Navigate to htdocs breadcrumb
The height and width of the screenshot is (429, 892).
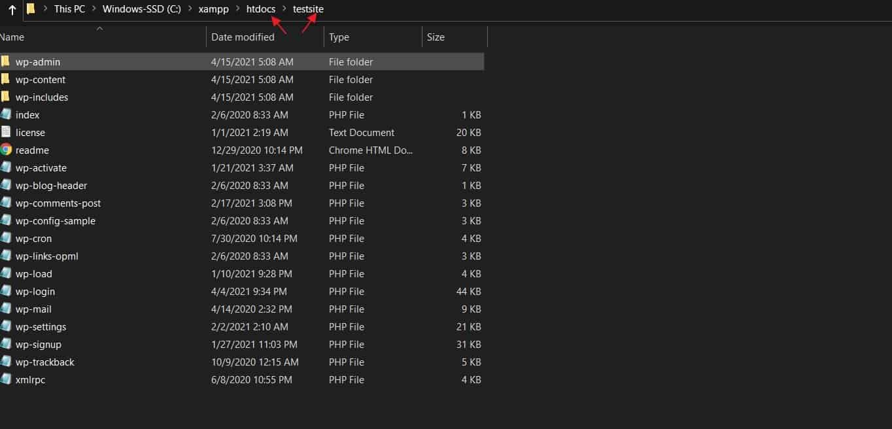click(x=261, y=9)
